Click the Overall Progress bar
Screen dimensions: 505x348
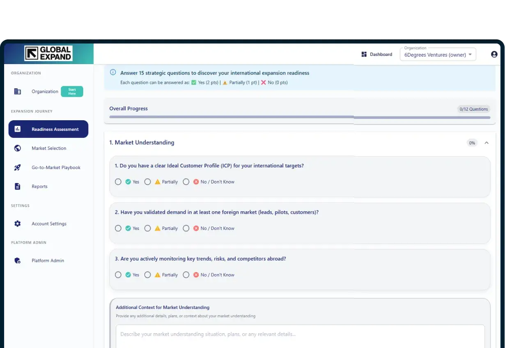click(x=299, y=117)
